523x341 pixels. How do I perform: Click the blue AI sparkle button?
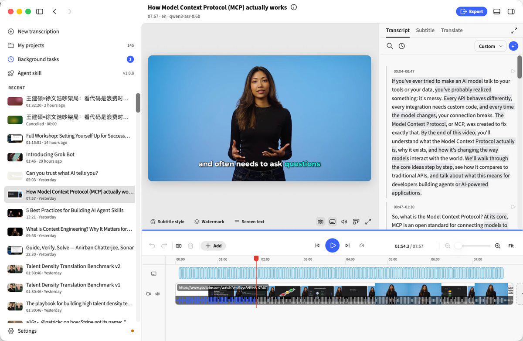(x=513, y=46)
